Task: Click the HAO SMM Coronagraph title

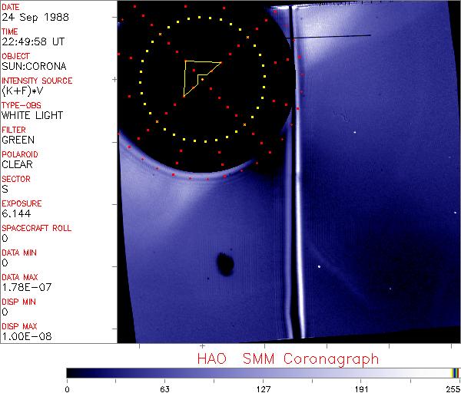Action: pyautogui.click(x=288, y=358)
